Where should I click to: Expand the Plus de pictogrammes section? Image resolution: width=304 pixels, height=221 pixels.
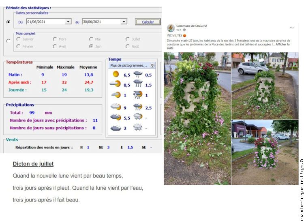click(152, 65)
